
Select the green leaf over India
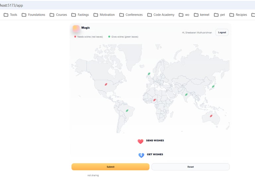click(186, 94)
